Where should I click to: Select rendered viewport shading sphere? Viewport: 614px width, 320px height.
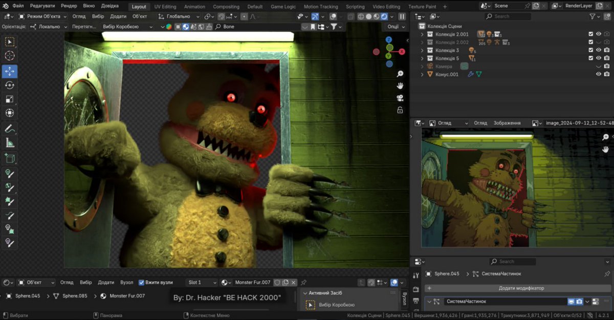click(x=384, y=16)
